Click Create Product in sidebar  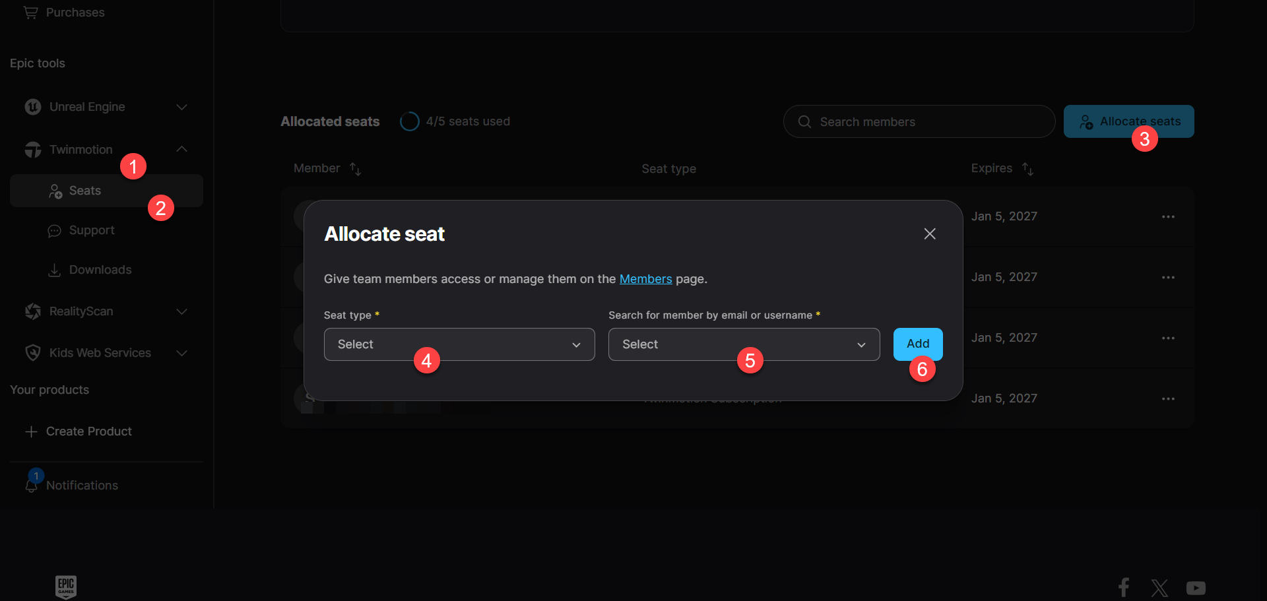pyautogui.click(x=89, y=431)
